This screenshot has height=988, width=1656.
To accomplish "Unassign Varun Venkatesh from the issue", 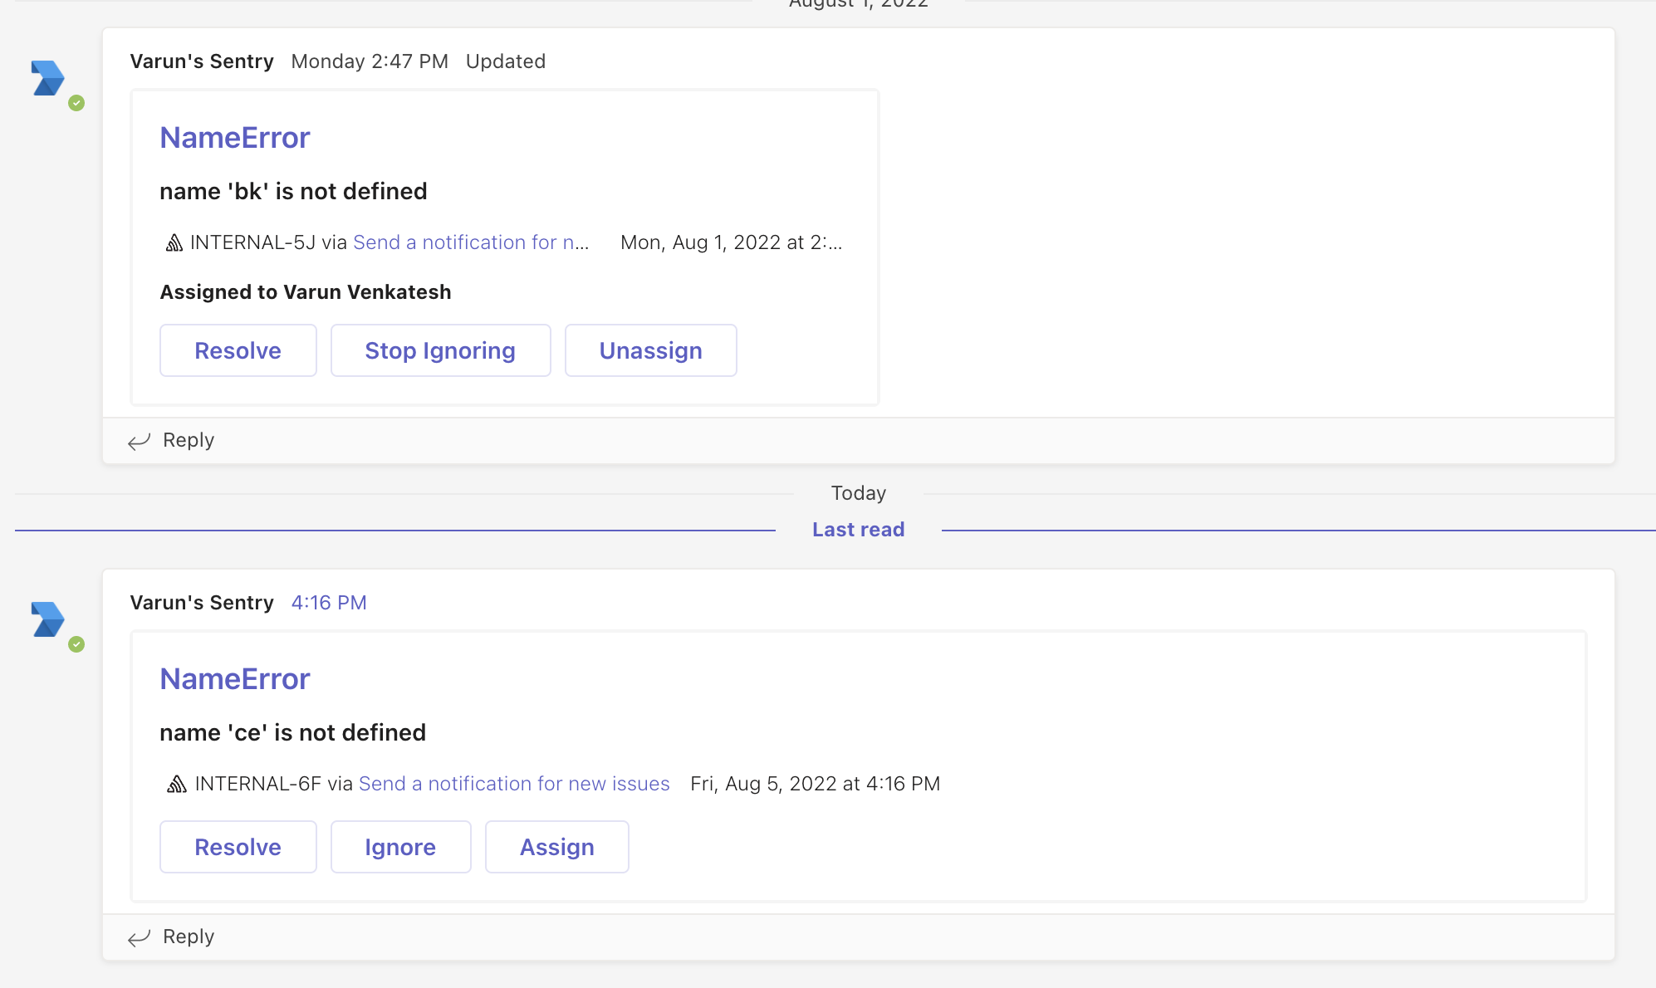I will 650,350.
